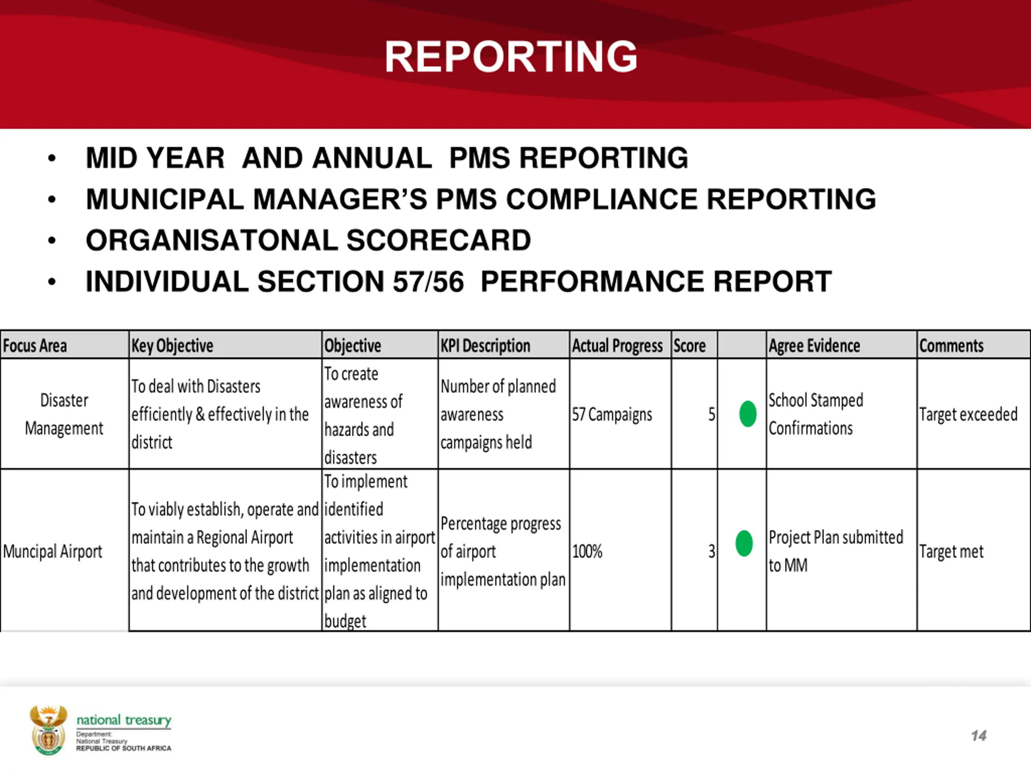Click 'Percentage progress of airport implementation plan' cell
Viewport: 1031px width, 773px height.
tap(503, 551)
